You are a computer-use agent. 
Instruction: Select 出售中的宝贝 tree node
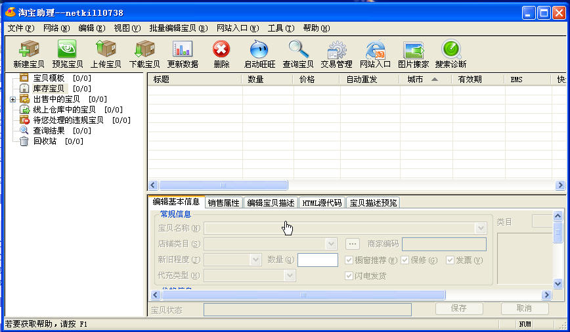[56, 99]
